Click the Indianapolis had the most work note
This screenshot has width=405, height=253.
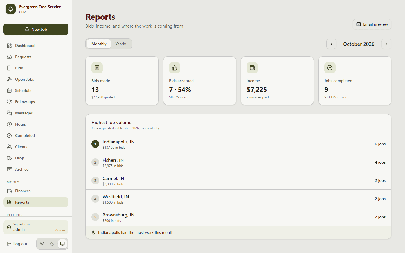pos(136,232)
